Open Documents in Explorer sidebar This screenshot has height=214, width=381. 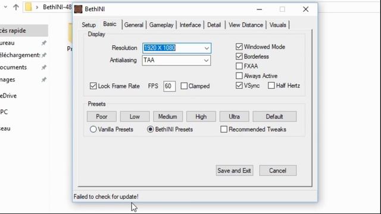[x=13, y=67]
